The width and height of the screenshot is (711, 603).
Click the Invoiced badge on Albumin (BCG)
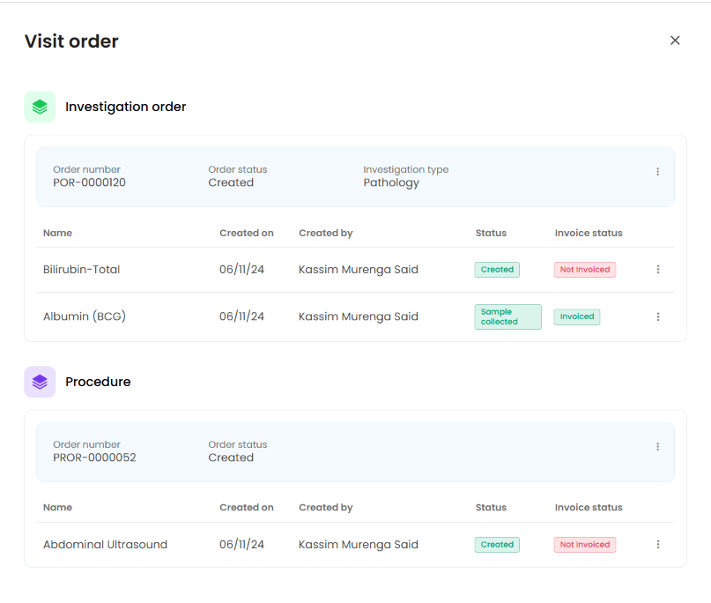coord(577,316)
